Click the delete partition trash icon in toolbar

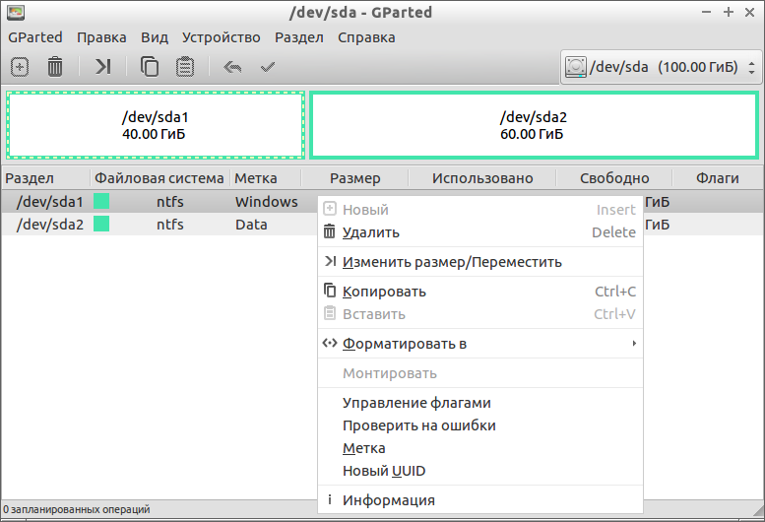pyautogui.click(x=55, y=67)
